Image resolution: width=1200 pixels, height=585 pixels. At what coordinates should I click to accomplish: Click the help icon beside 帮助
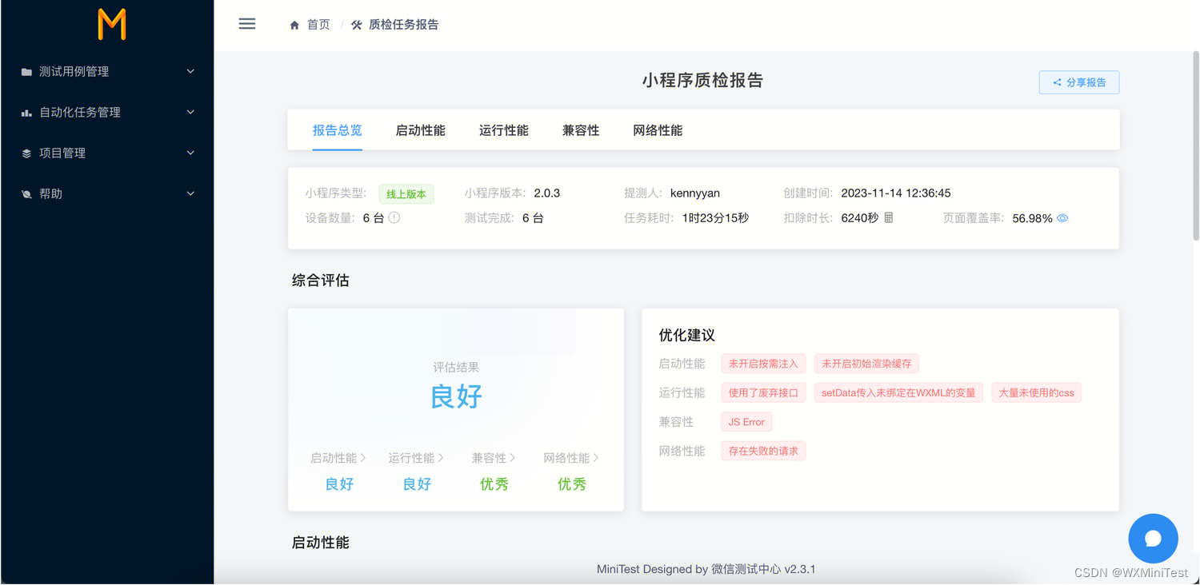coord(26,193)
